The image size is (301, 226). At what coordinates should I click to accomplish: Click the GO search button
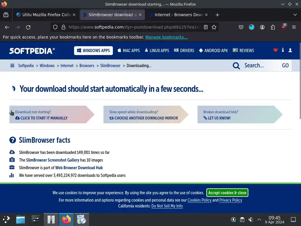[285, 66]
